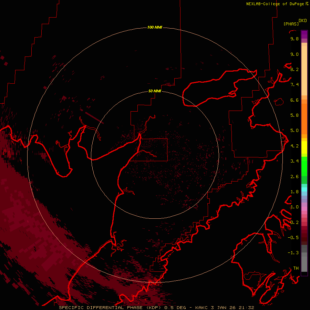Click the 5.0 scale value
The height and width of the screenshot is (310, 310).
pos(294,131)
